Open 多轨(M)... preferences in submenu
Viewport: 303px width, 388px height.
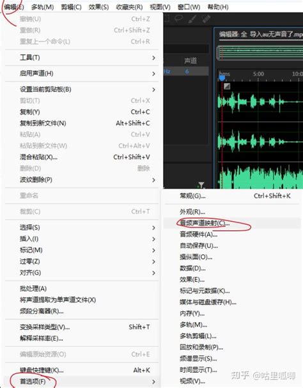pyautogui.click(x=231, y=325)
